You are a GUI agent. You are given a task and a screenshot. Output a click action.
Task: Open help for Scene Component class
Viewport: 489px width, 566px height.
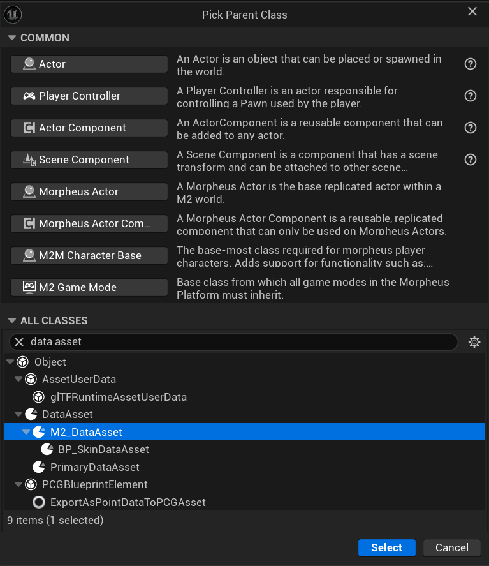tap(471, 160)
